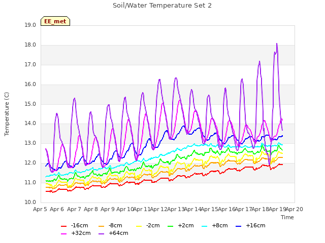Image resolution: width=325 pixels, height=243 pixels.
Task: Click the Apr 13 x-axis tick label
Action: [176, 209]
